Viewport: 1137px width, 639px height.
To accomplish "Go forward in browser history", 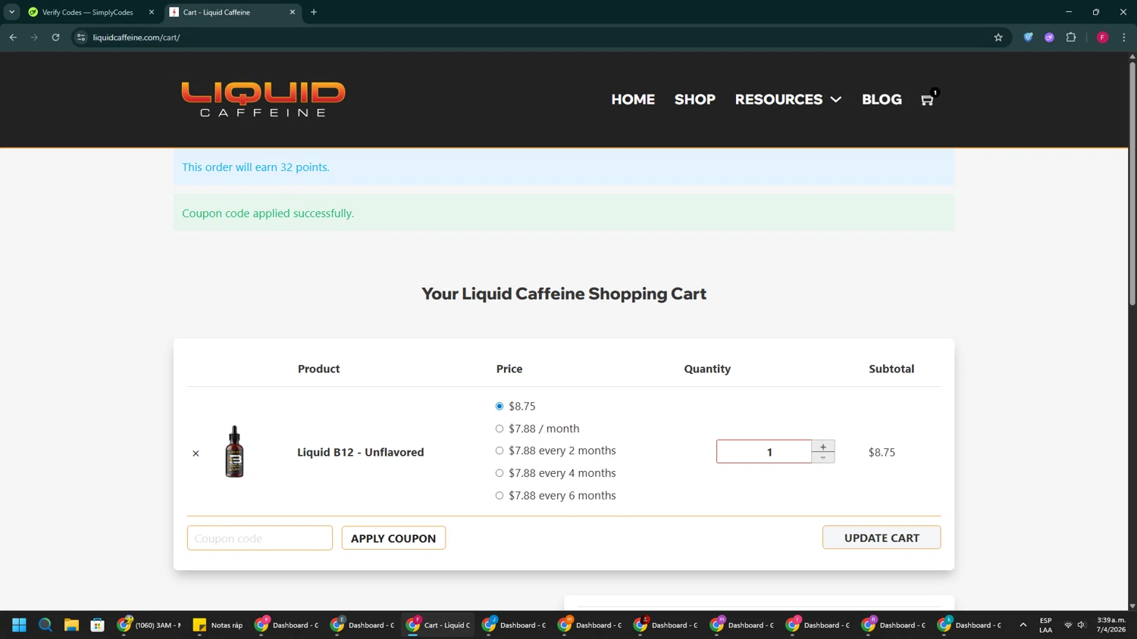I will 34,37.
